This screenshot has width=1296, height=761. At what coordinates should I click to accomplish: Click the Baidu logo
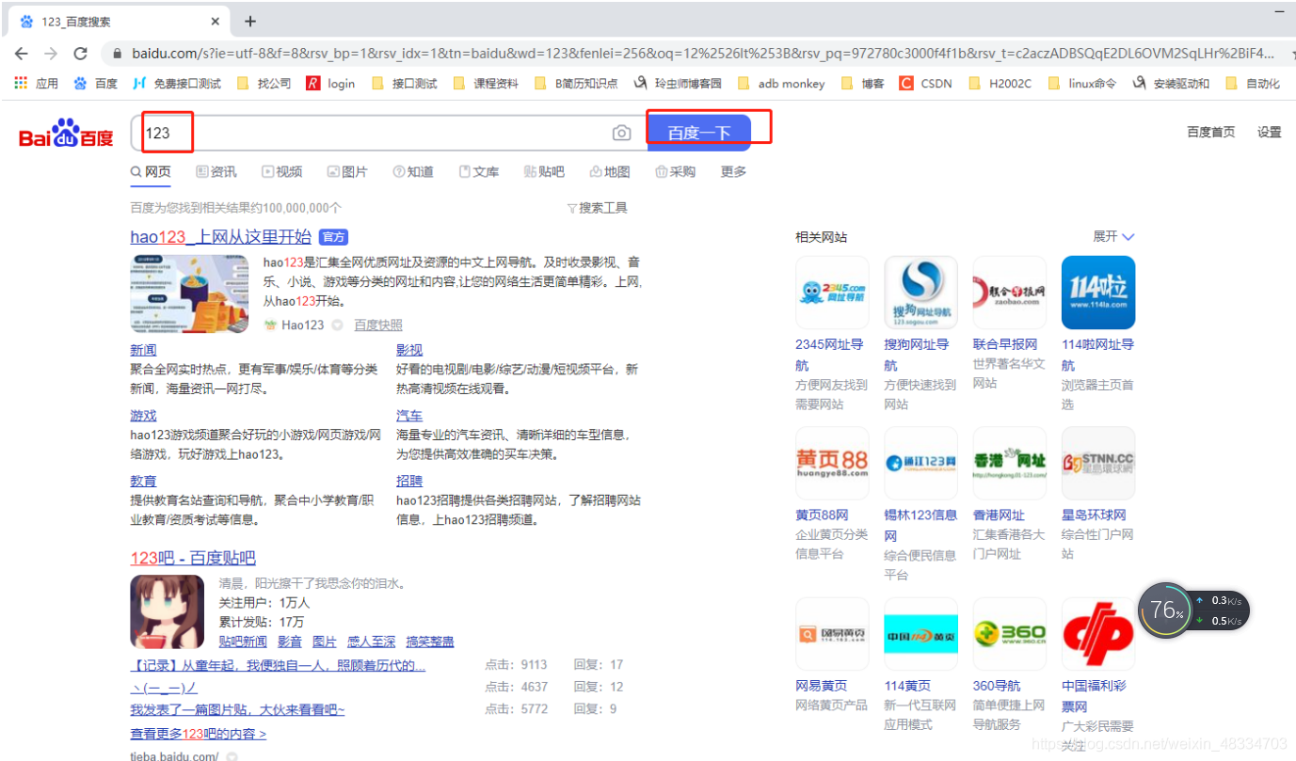pyautogui.click(x=66, y=134)
